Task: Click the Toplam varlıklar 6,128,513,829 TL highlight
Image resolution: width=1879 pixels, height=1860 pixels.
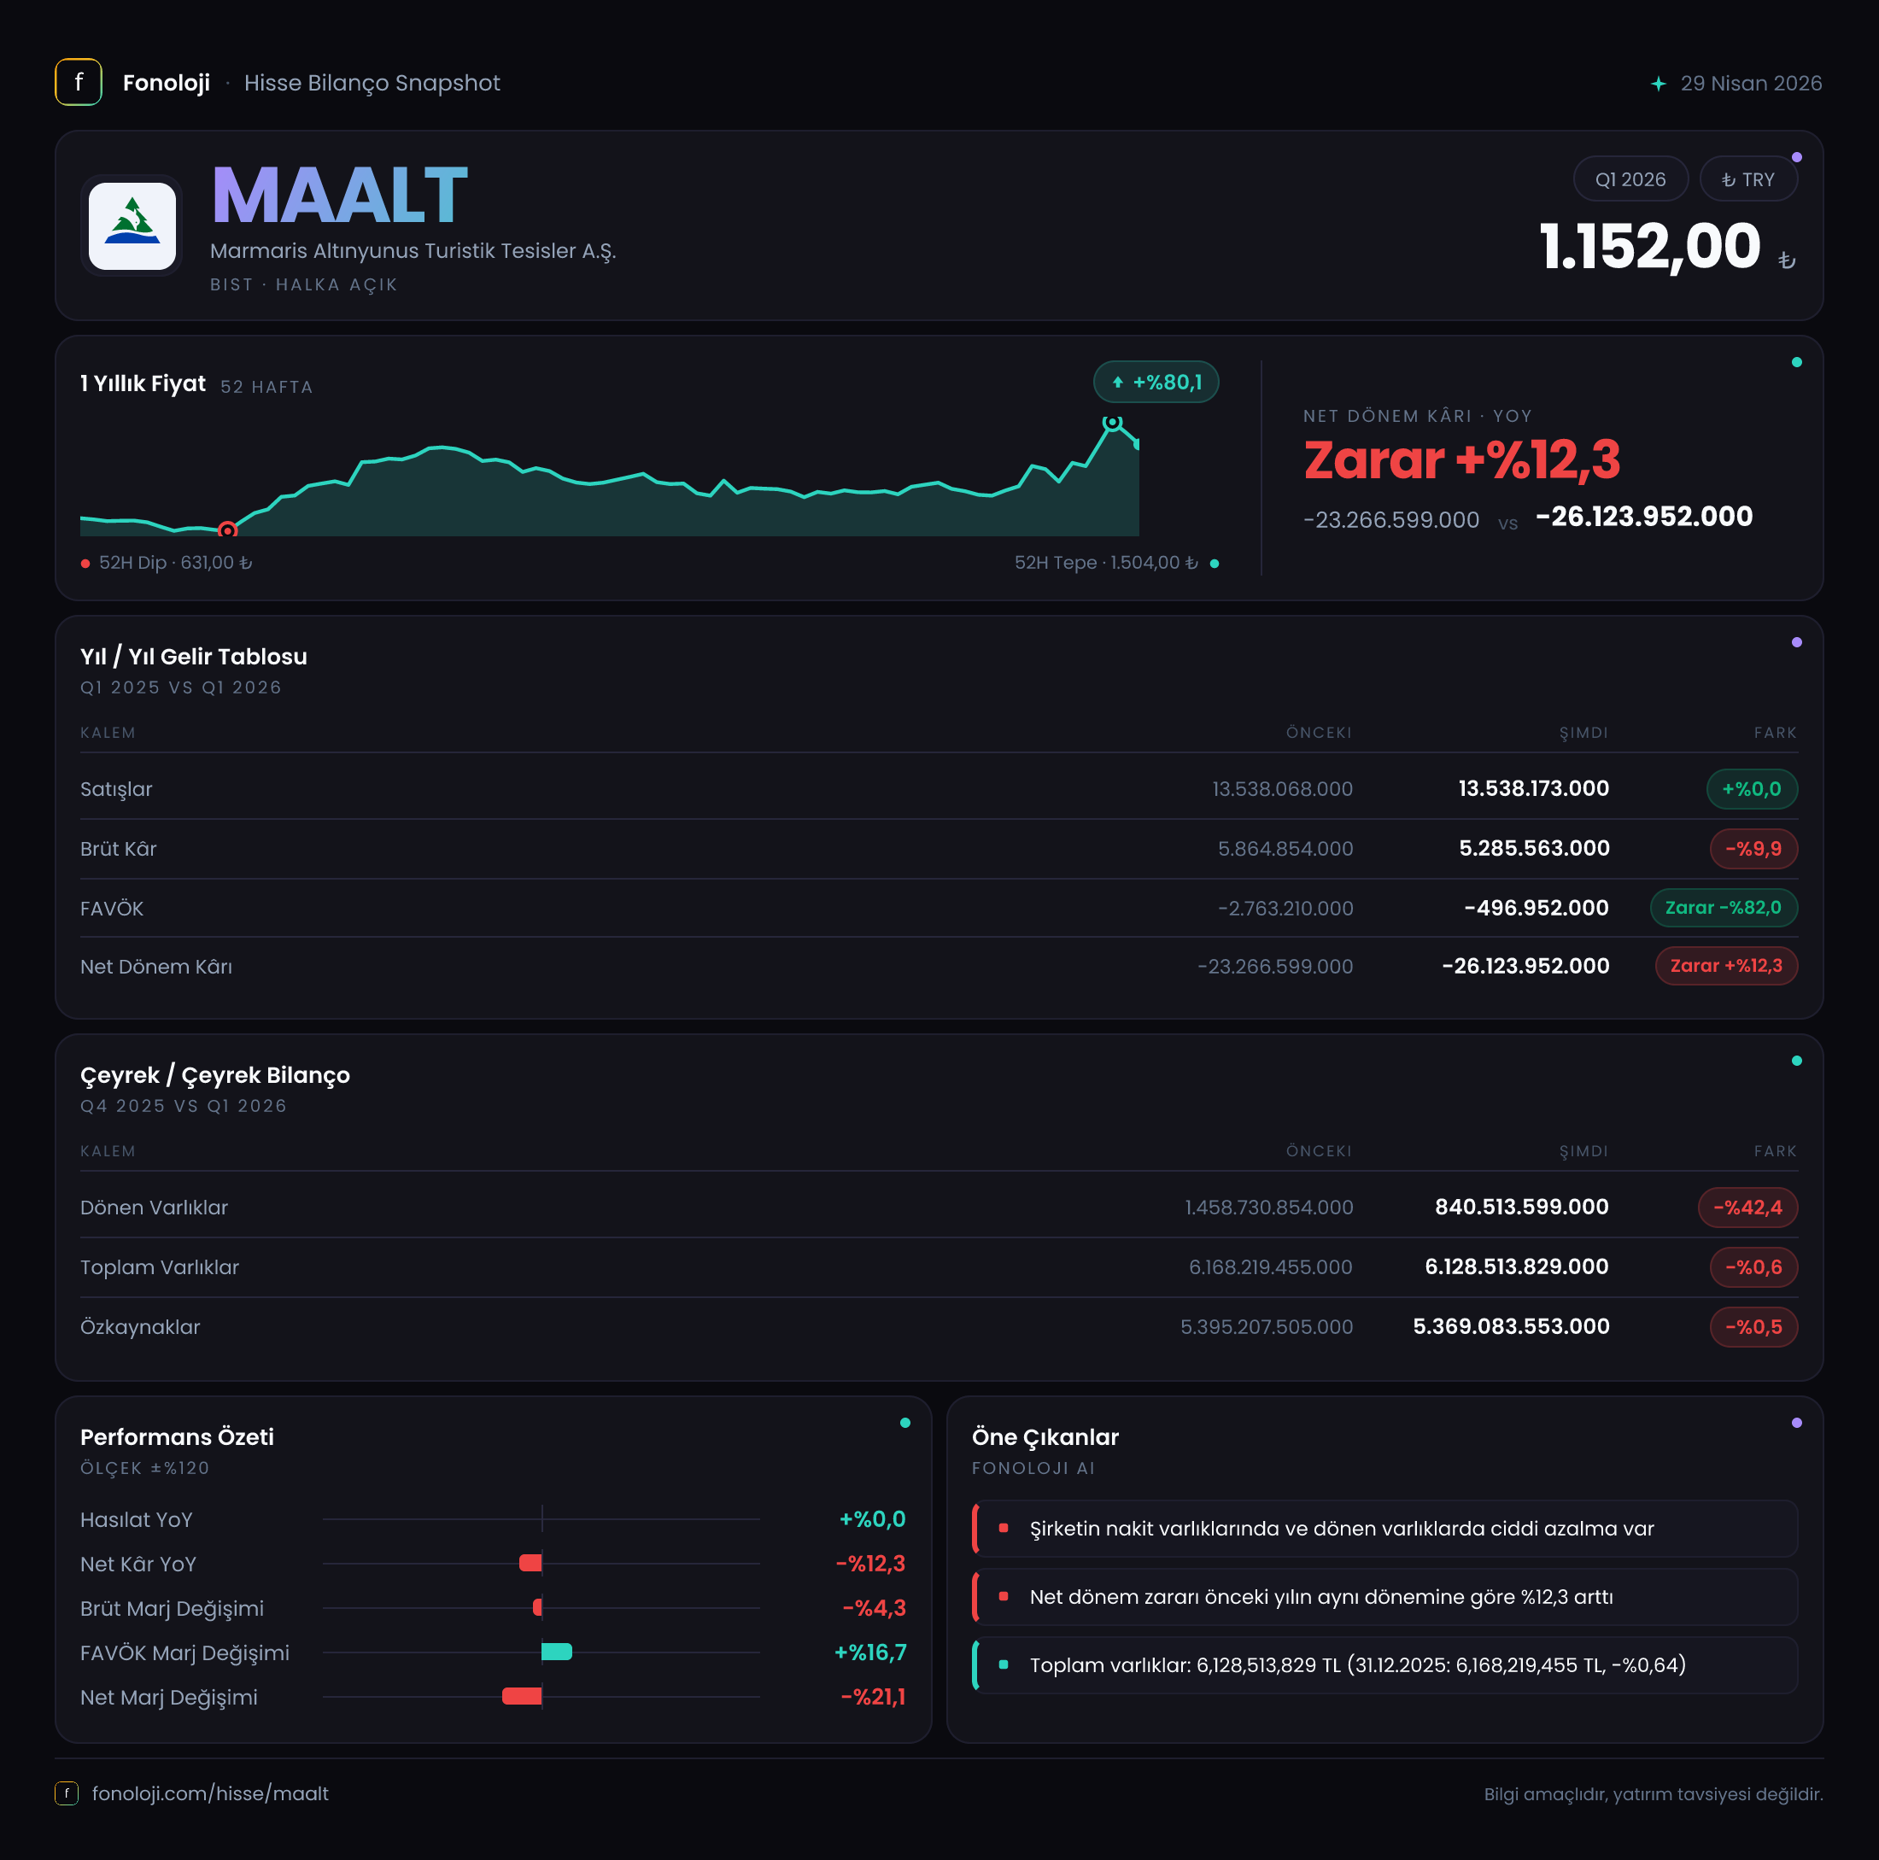Action: click(1385, 1664)
